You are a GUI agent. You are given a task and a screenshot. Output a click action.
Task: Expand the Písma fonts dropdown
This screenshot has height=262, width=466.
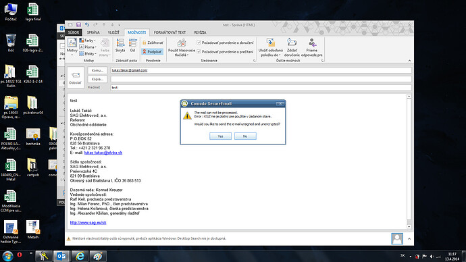pos(88,47)
